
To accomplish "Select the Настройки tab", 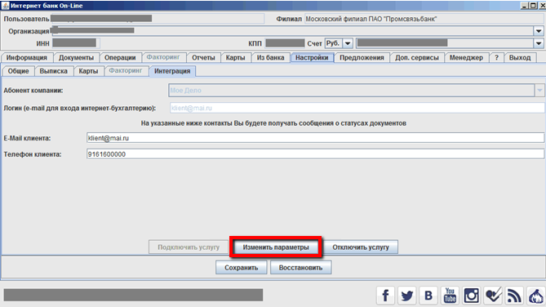I will point(312,58).
